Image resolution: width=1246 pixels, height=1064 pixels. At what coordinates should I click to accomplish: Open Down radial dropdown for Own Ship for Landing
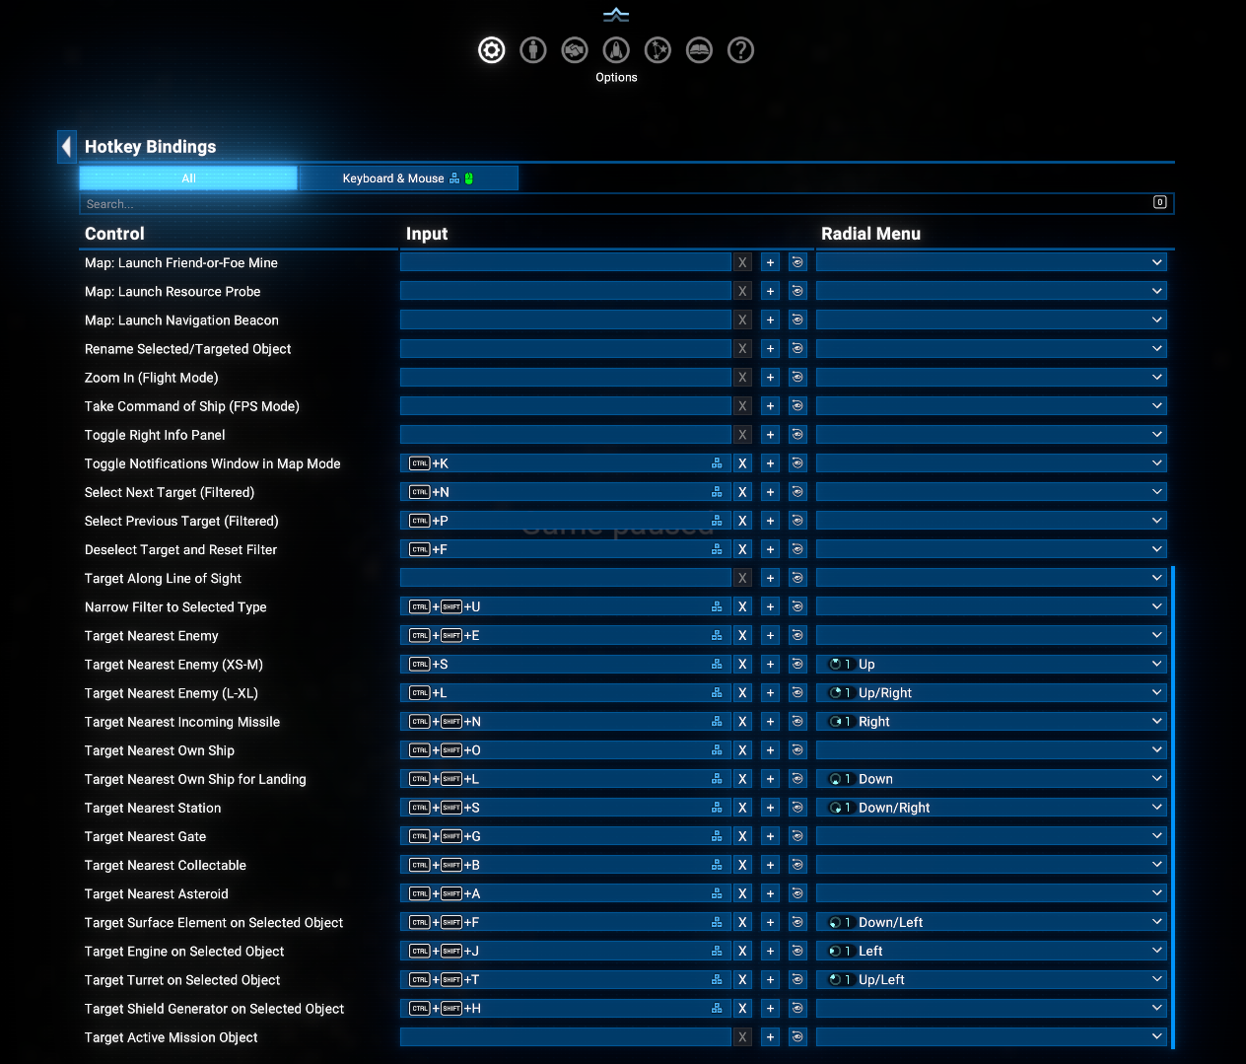tap(992, 779)
